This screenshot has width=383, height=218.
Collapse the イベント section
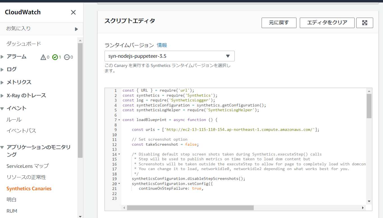pyautogui.click(x=2, y=108)
